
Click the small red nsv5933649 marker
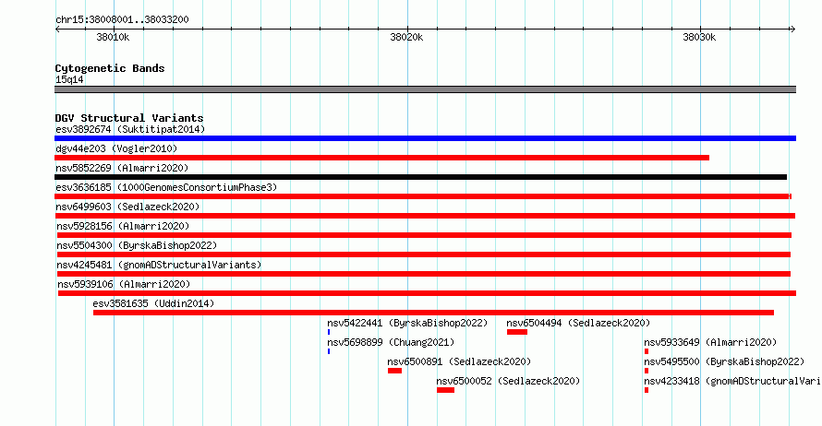647,351
